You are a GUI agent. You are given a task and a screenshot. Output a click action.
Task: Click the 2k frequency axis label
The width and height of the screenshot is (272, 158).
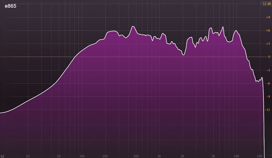click(x=182, y=156)
